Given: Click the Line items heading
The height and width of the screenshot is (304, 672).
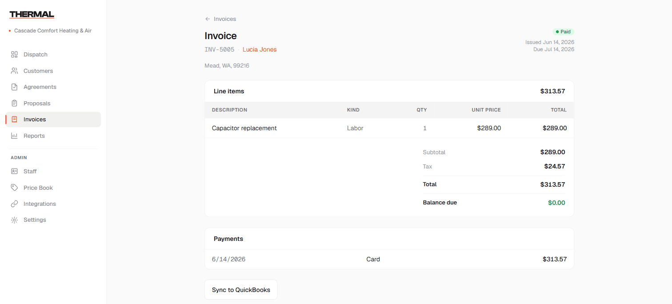Looking at the screenshot, I should coord(229,91).
